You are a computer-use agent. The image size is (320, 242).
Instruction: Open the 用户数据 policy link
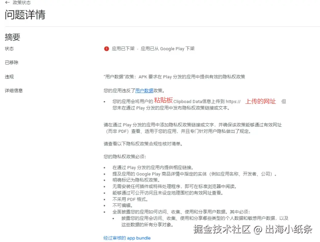[144, 91]
